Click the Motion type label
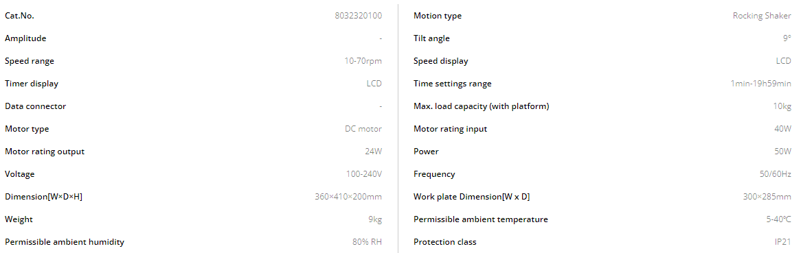This screenshot has width=803, height=253. [438, 16]
